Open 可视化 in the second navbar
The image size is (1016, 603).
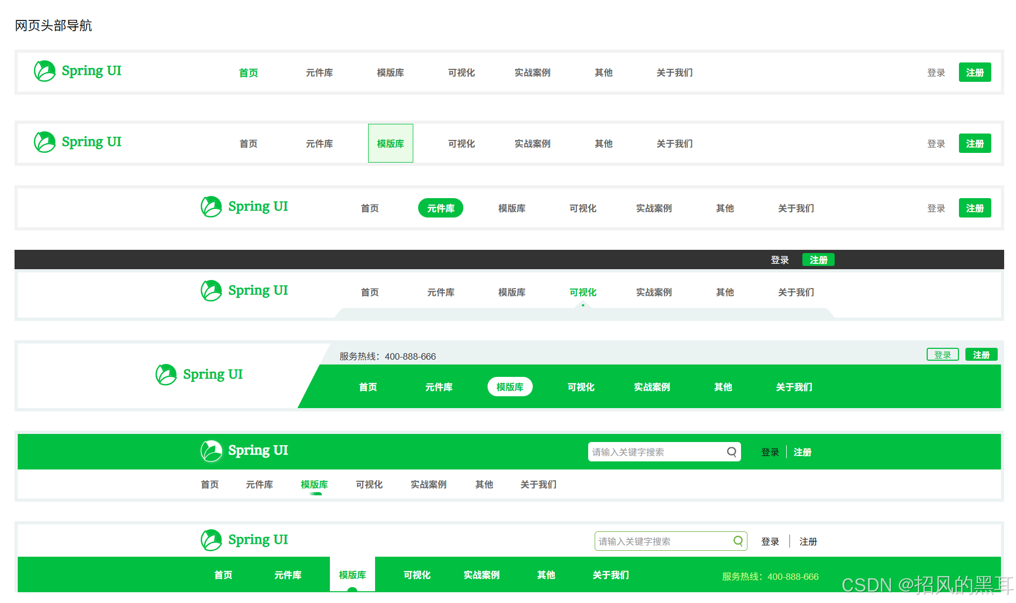[x=462, y=144]
